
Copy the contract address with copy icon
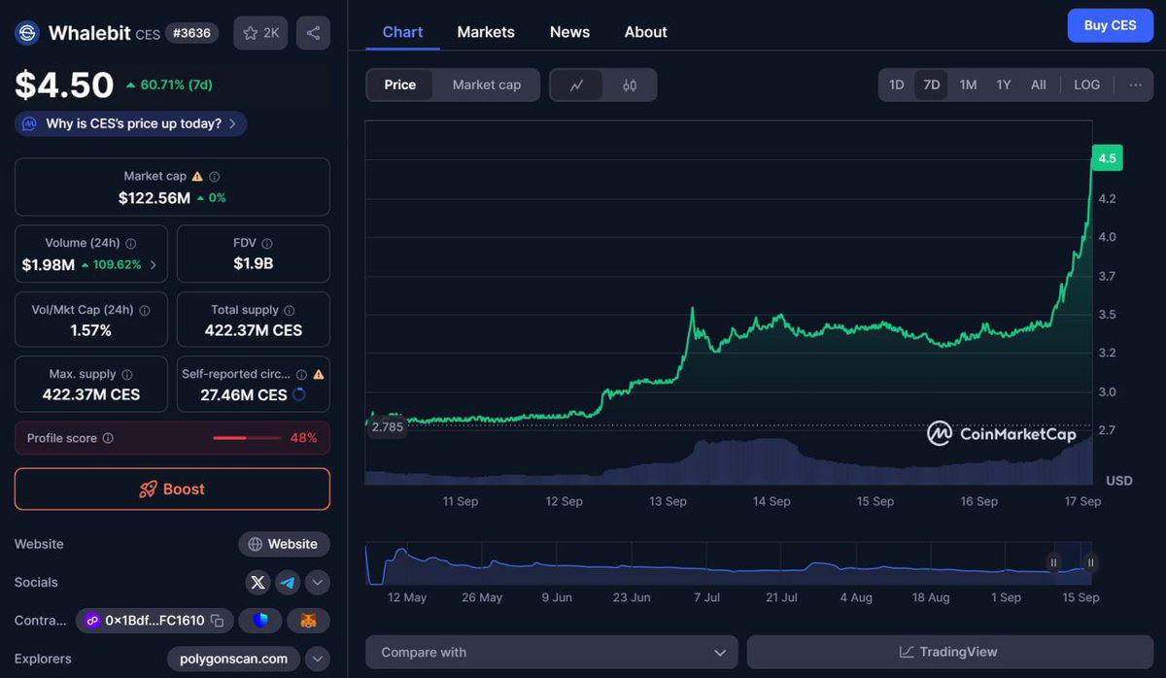(217, 621)
